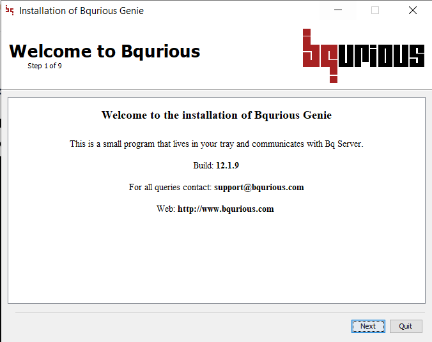Image resolution: width=432 pixels, height=342 pixels.
Task: Click the 'Welcome to the installation' heading
Action: [x=217, y=115]
